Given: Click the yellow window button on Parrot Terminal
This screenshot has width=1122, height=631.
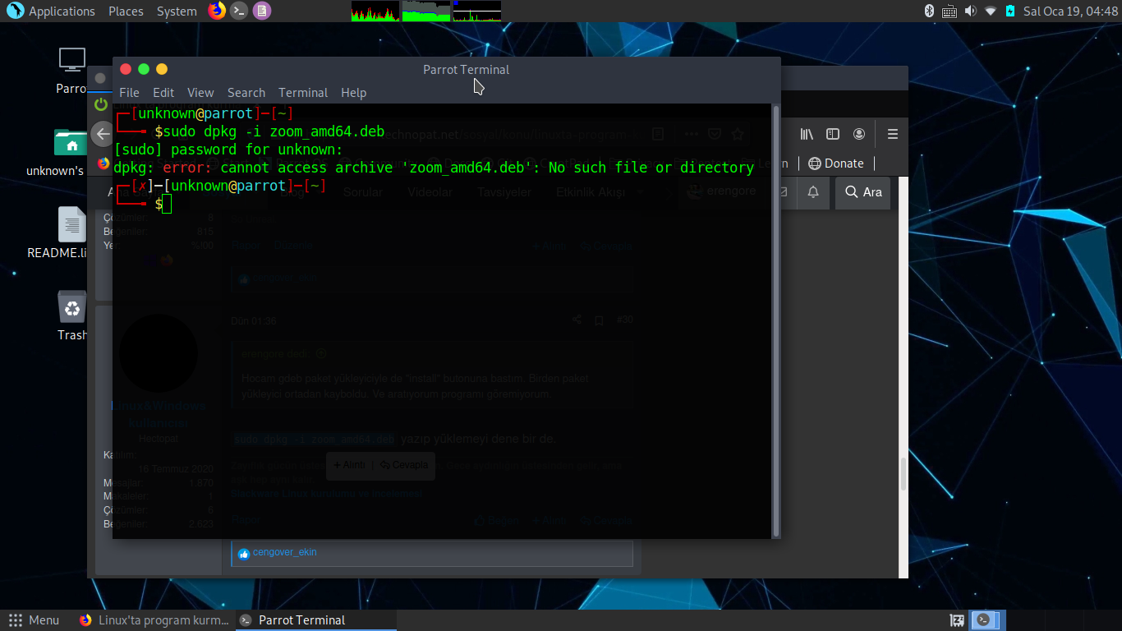Looking at the screenshot, I should click(162, 69).
